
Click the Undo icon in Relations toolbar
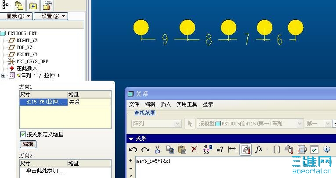pyautogui.click(x=133, y=150)
